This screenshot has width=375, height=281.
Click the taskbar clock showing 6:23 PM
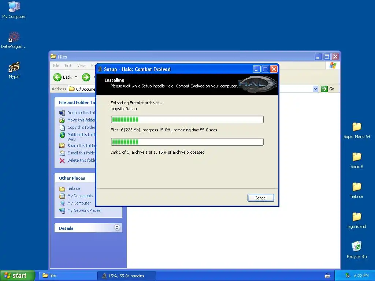pyautogui.click(x=361, y=276)
